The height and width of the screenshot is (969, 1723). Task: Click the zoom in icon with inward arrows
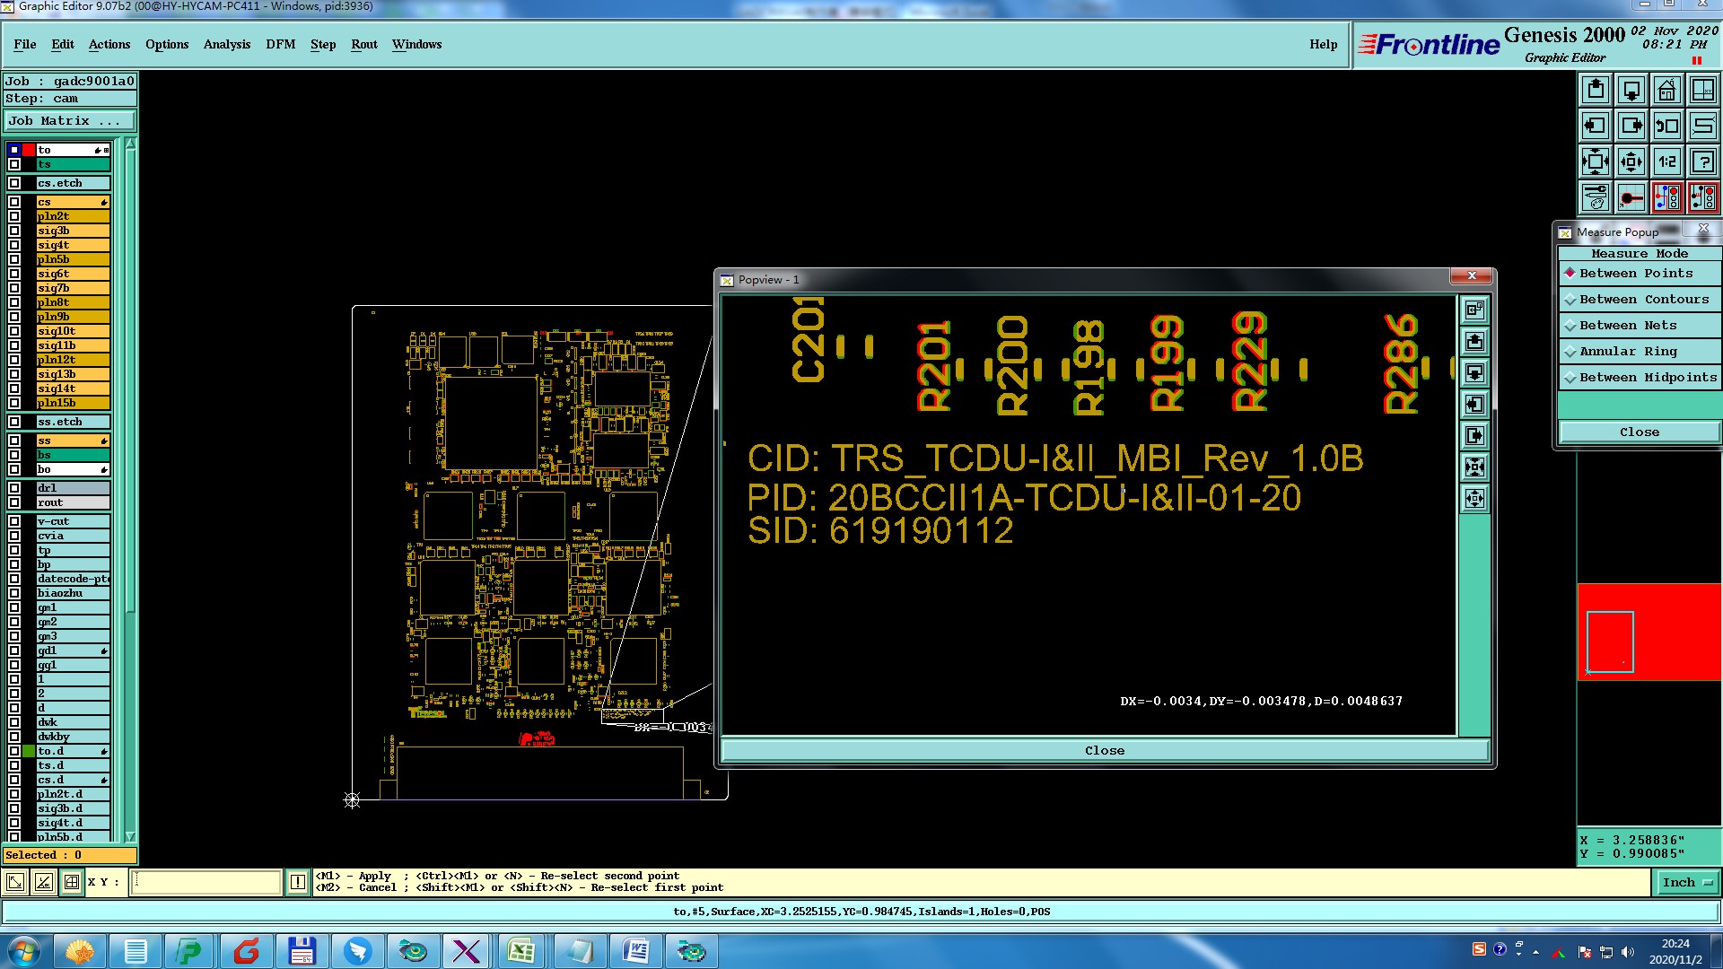[1596, 161]
